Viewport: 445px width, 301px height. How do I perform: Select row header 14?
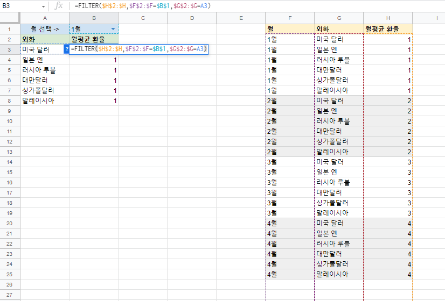(x=10, y=162)
